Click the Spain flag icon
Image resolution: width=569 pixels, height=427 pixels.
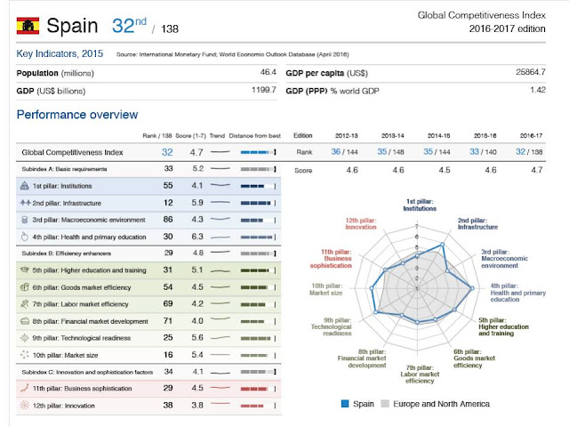pyautogui.click(x=28, y=26)
